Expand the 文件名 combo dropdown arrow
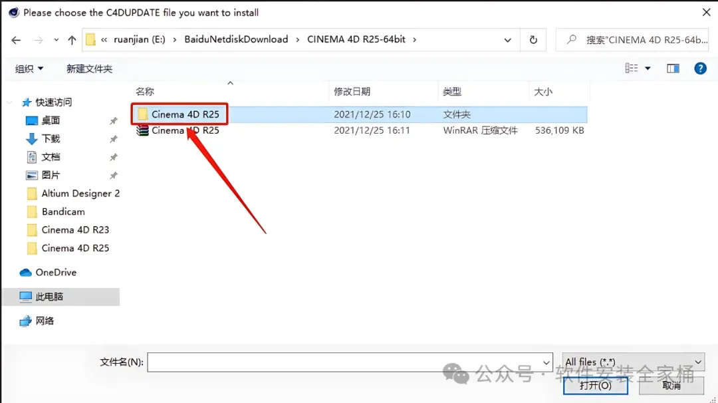 [546, 362]
